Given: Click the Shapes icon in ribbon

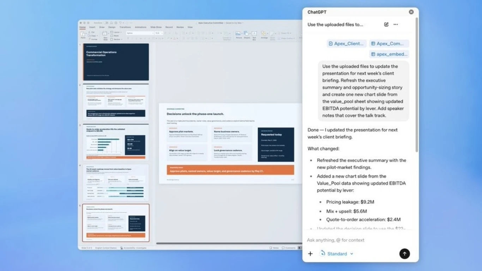Looking at the screenshot, I should [x=246, y=33].
